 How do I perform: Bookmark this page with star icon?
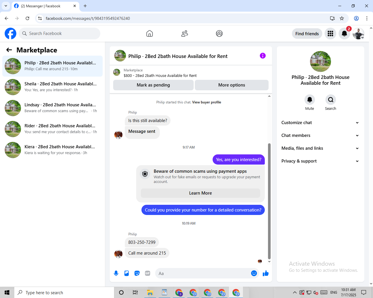[x=342, y=18]
